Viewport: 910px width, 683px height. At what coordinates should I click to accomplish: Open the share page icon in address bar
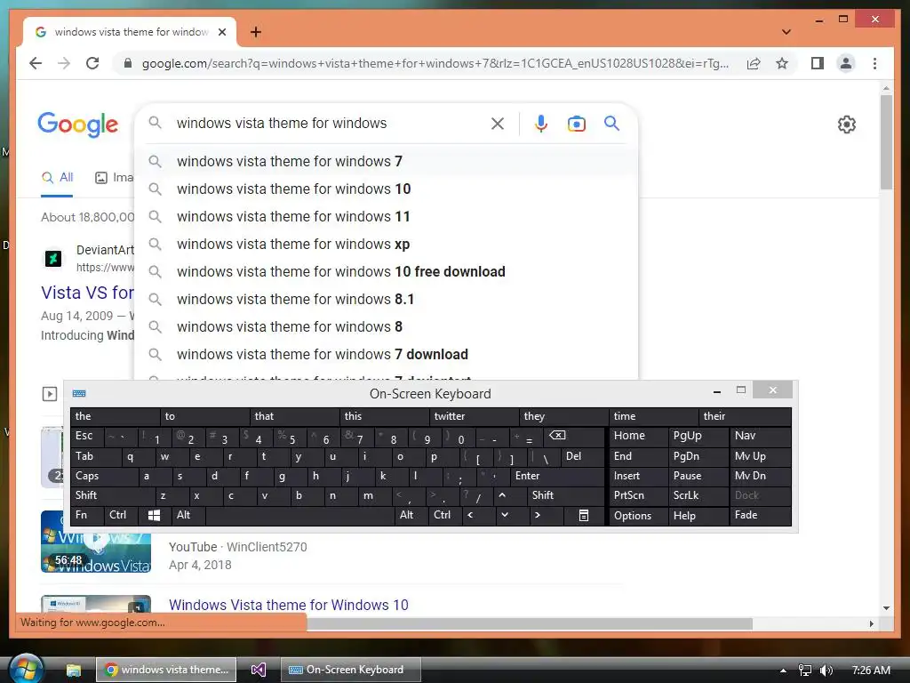[754, 63]
